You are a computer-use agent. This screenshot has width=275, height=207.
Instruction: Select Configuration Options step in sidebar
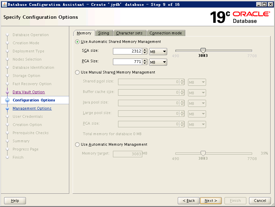click(x=34, y=100)
